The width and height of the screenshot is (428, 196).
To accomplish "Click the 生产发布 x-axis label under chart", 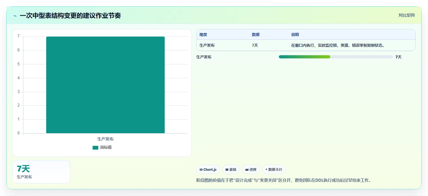I will pos(105,139).
